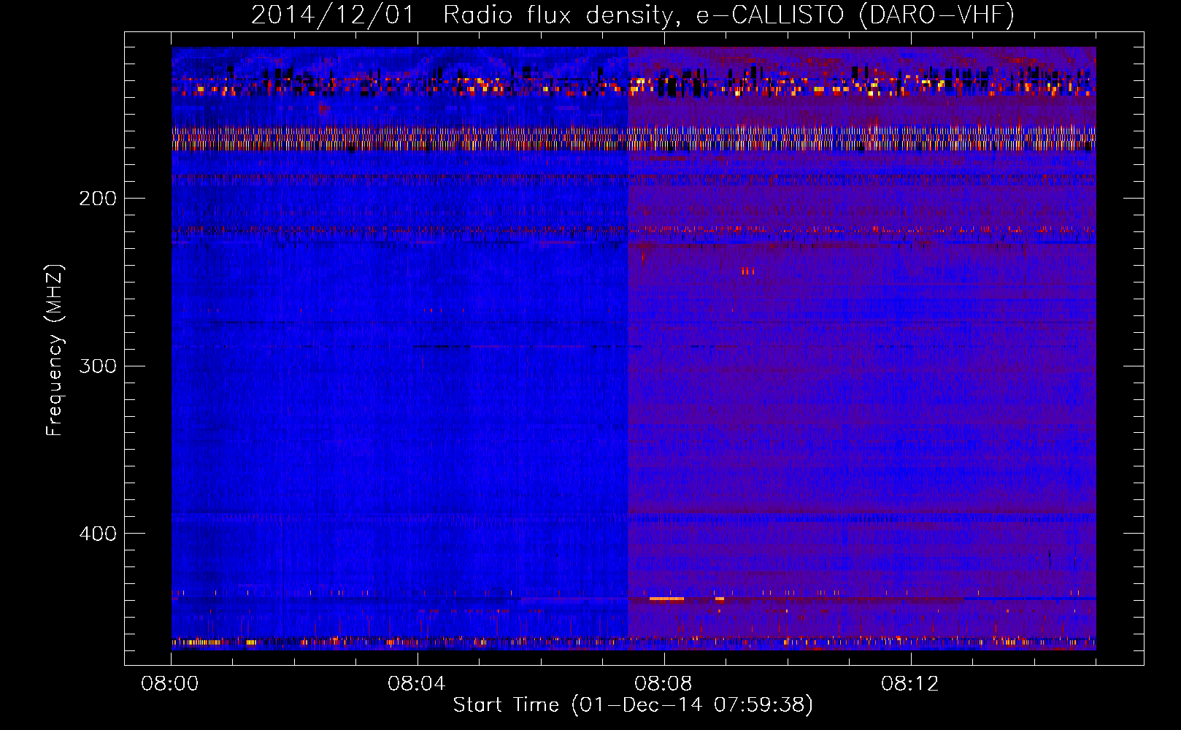
Task: Click the 08:08 time tick label
Action: (x=663, y=684)
